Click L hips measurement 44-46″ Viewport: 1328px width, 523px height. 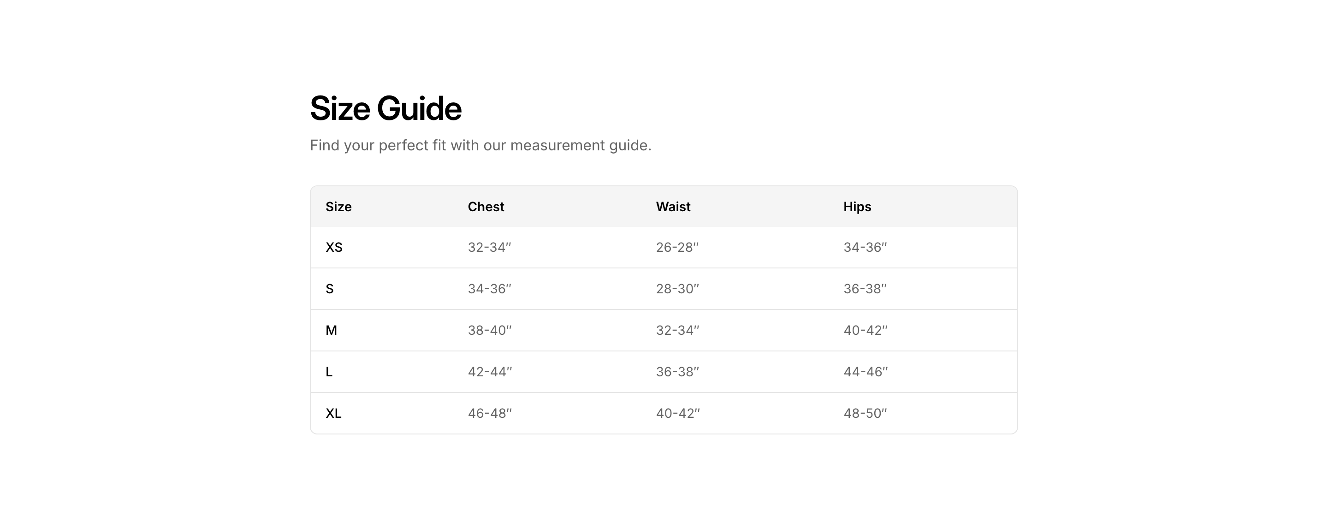866,372
